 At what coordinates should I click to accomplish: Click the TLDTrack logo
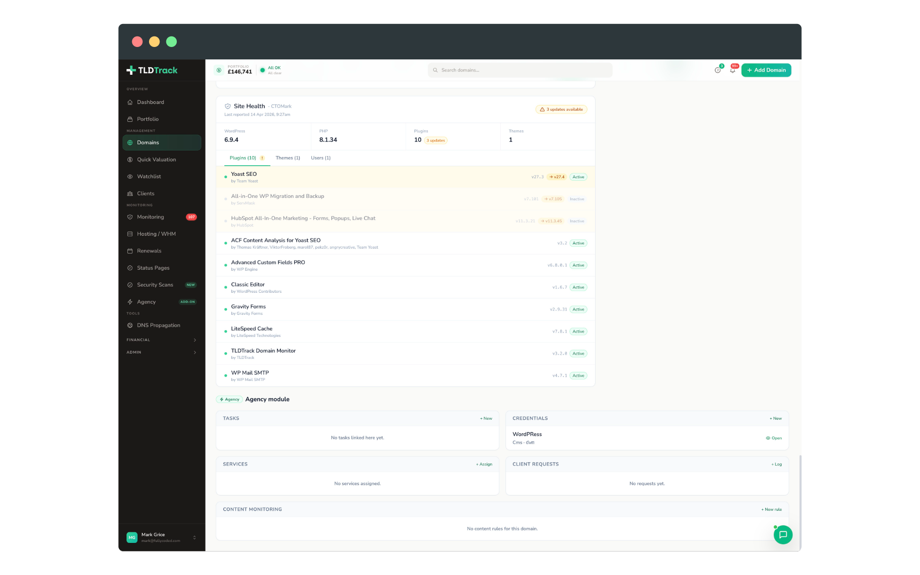click(152, 70)
